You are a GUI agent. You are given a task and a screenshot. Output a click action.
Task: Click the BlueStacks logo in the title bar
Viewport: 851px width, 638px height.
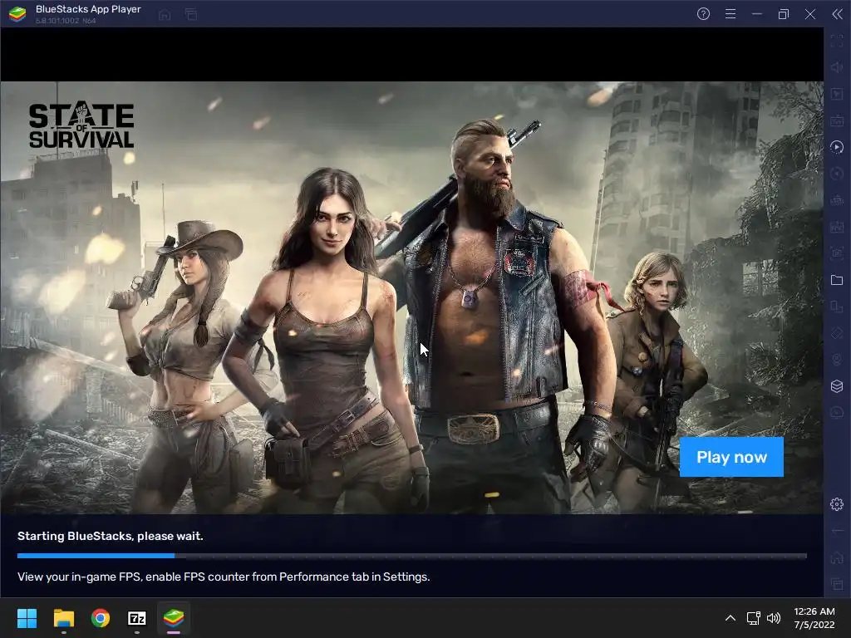pos(17,14)
